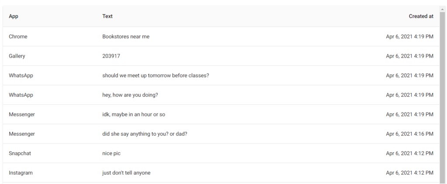Click the 4:16 PM timestamp
This screenshot has width=447, height=184.
click(x=409, y=134)
